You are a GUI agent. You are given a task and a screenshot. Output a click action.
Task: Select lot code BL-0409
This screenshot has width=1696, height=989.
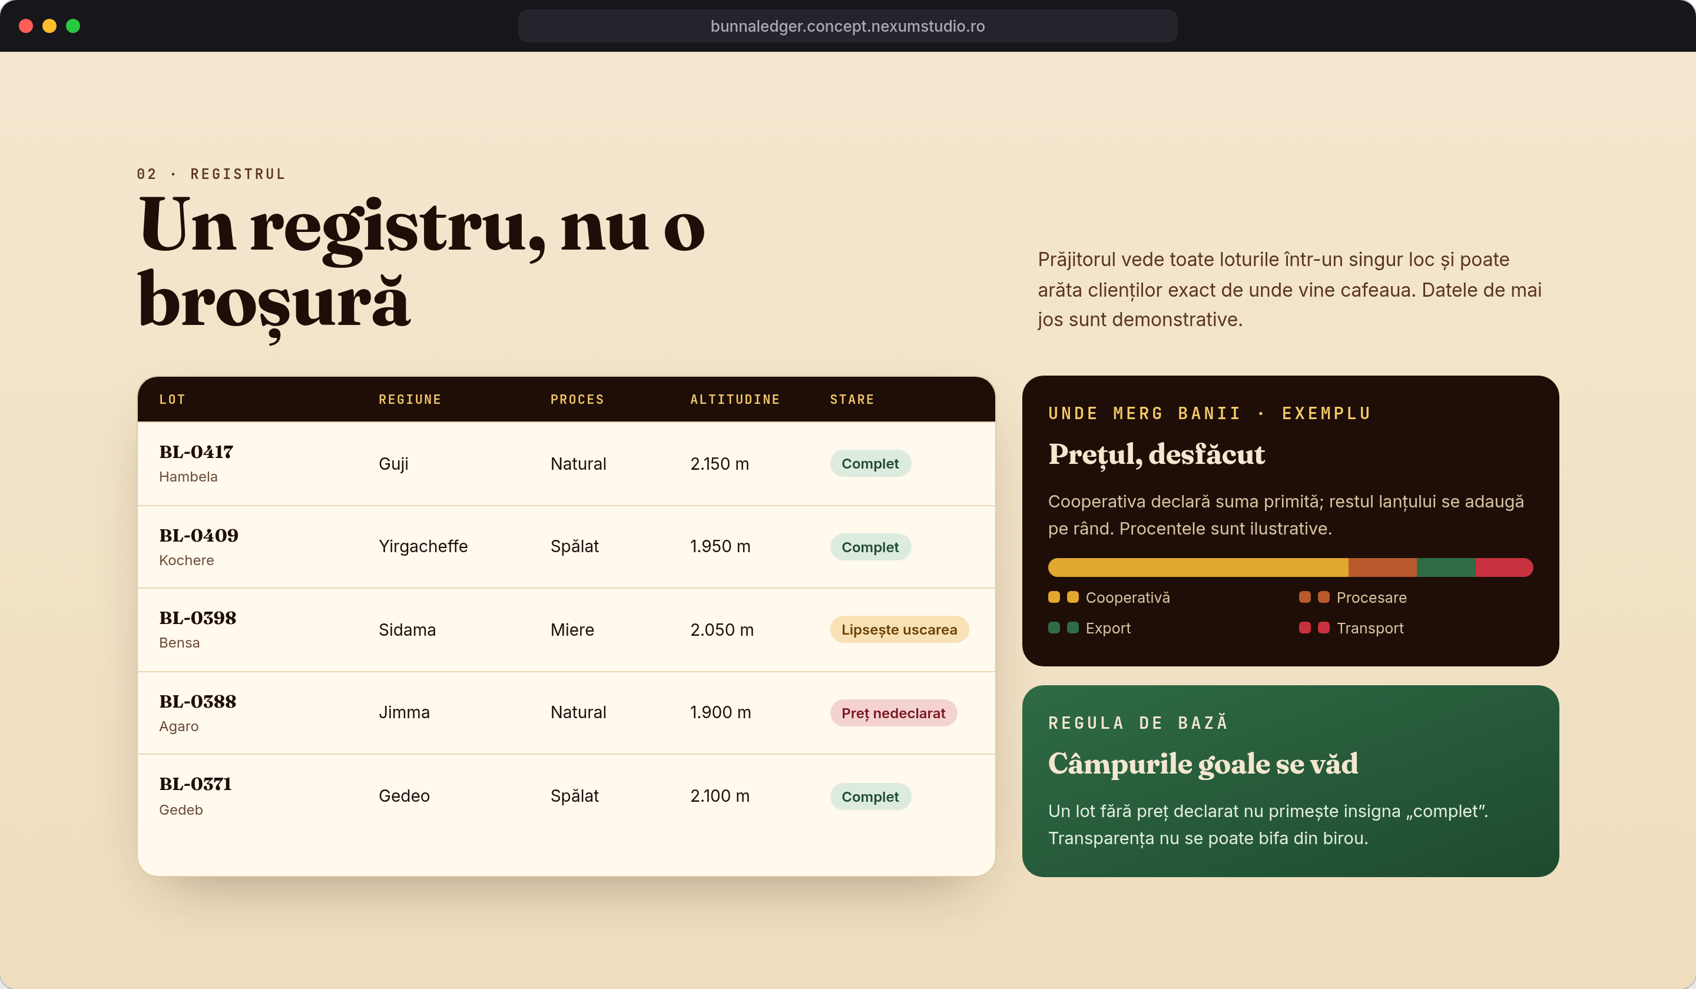tap(198, 536)
